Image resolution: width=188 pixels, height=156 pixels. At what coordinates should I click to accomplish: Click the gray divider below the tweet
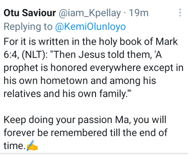pyautogui.click(x=94, y=153)
